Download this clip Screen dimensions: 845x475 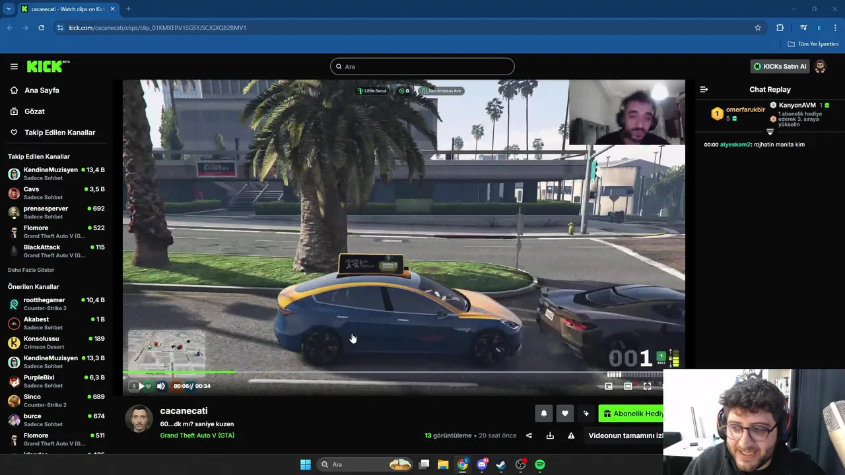pyautogui.click(x=550, y=435)
